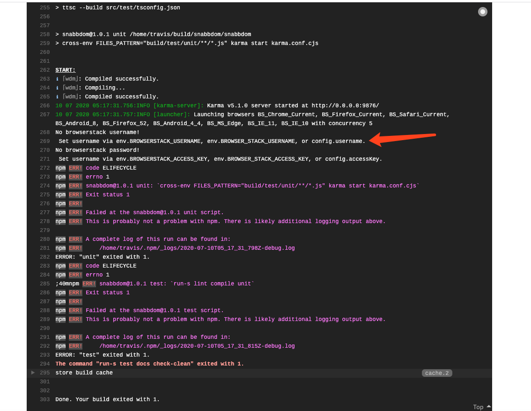The height and width of the screenshot is (411, 531).
Task: Toggle auto-scroll with the record-style circle icon
Action: 483,12
